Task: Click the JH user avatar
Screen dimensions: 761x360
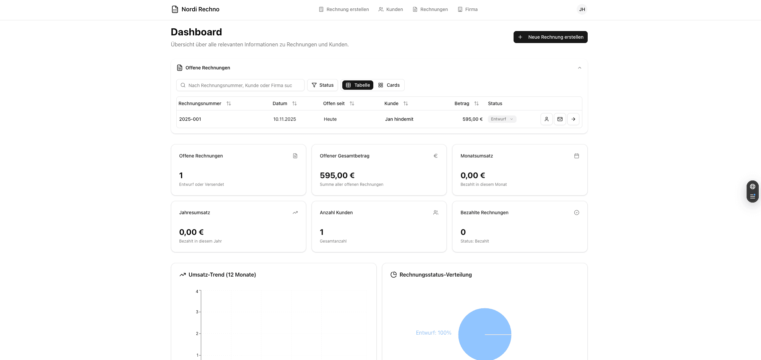Action: [582, 9]
